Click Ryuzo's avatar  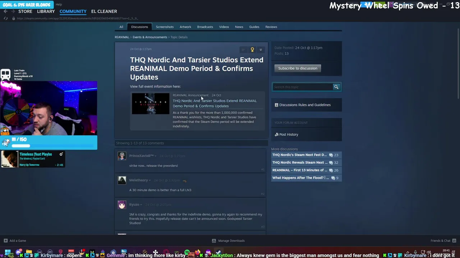pyautogui.click(x=122, y=205)
